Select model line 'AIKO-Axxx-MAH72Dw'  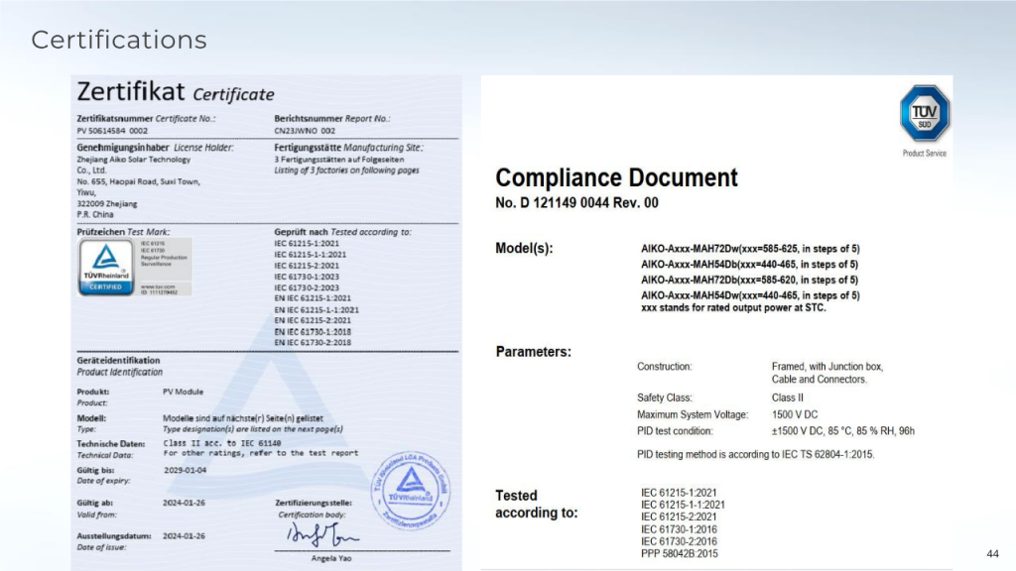click(x=750, y=249)
